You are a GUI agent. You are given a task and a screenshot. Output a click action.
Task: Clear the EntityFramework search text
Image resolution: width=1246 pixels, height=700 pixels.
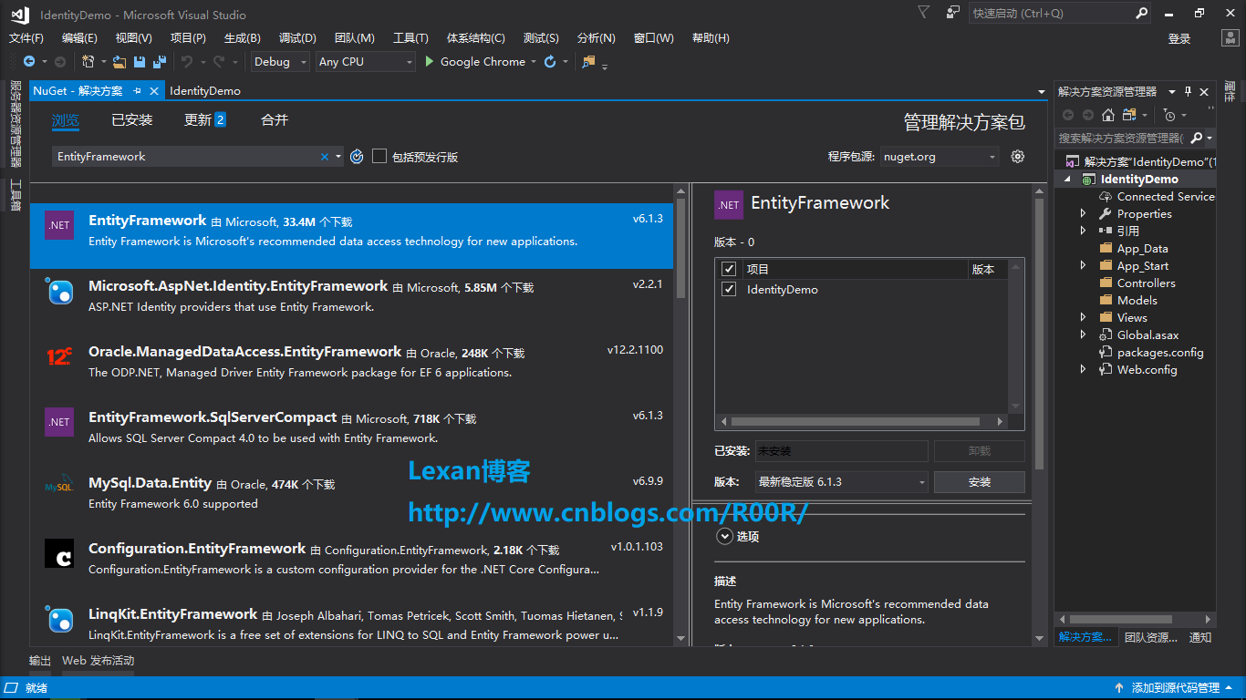(x=324, y=157)
